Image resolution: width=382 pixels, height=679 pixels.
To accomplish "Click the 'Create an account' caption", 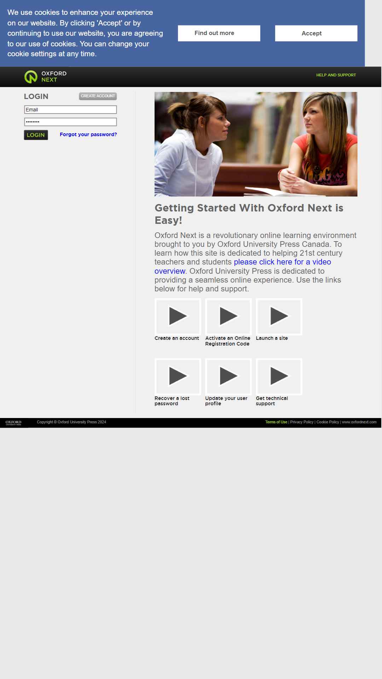I will pyautogui.click(x=177, y=338).
